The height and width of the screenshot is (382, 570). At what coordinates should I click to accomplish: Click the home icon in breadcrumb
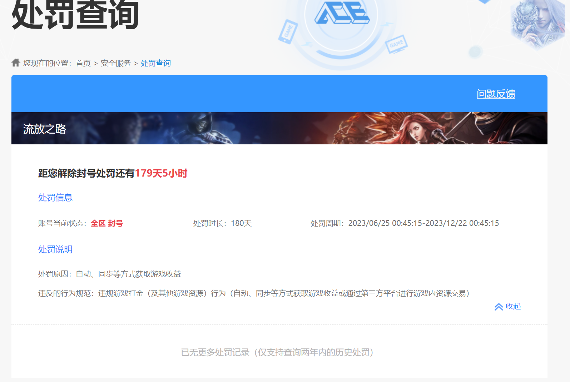coord(16,63)
